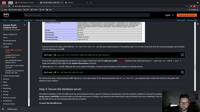Open the browser extensions icon

[x=191, y=6]
